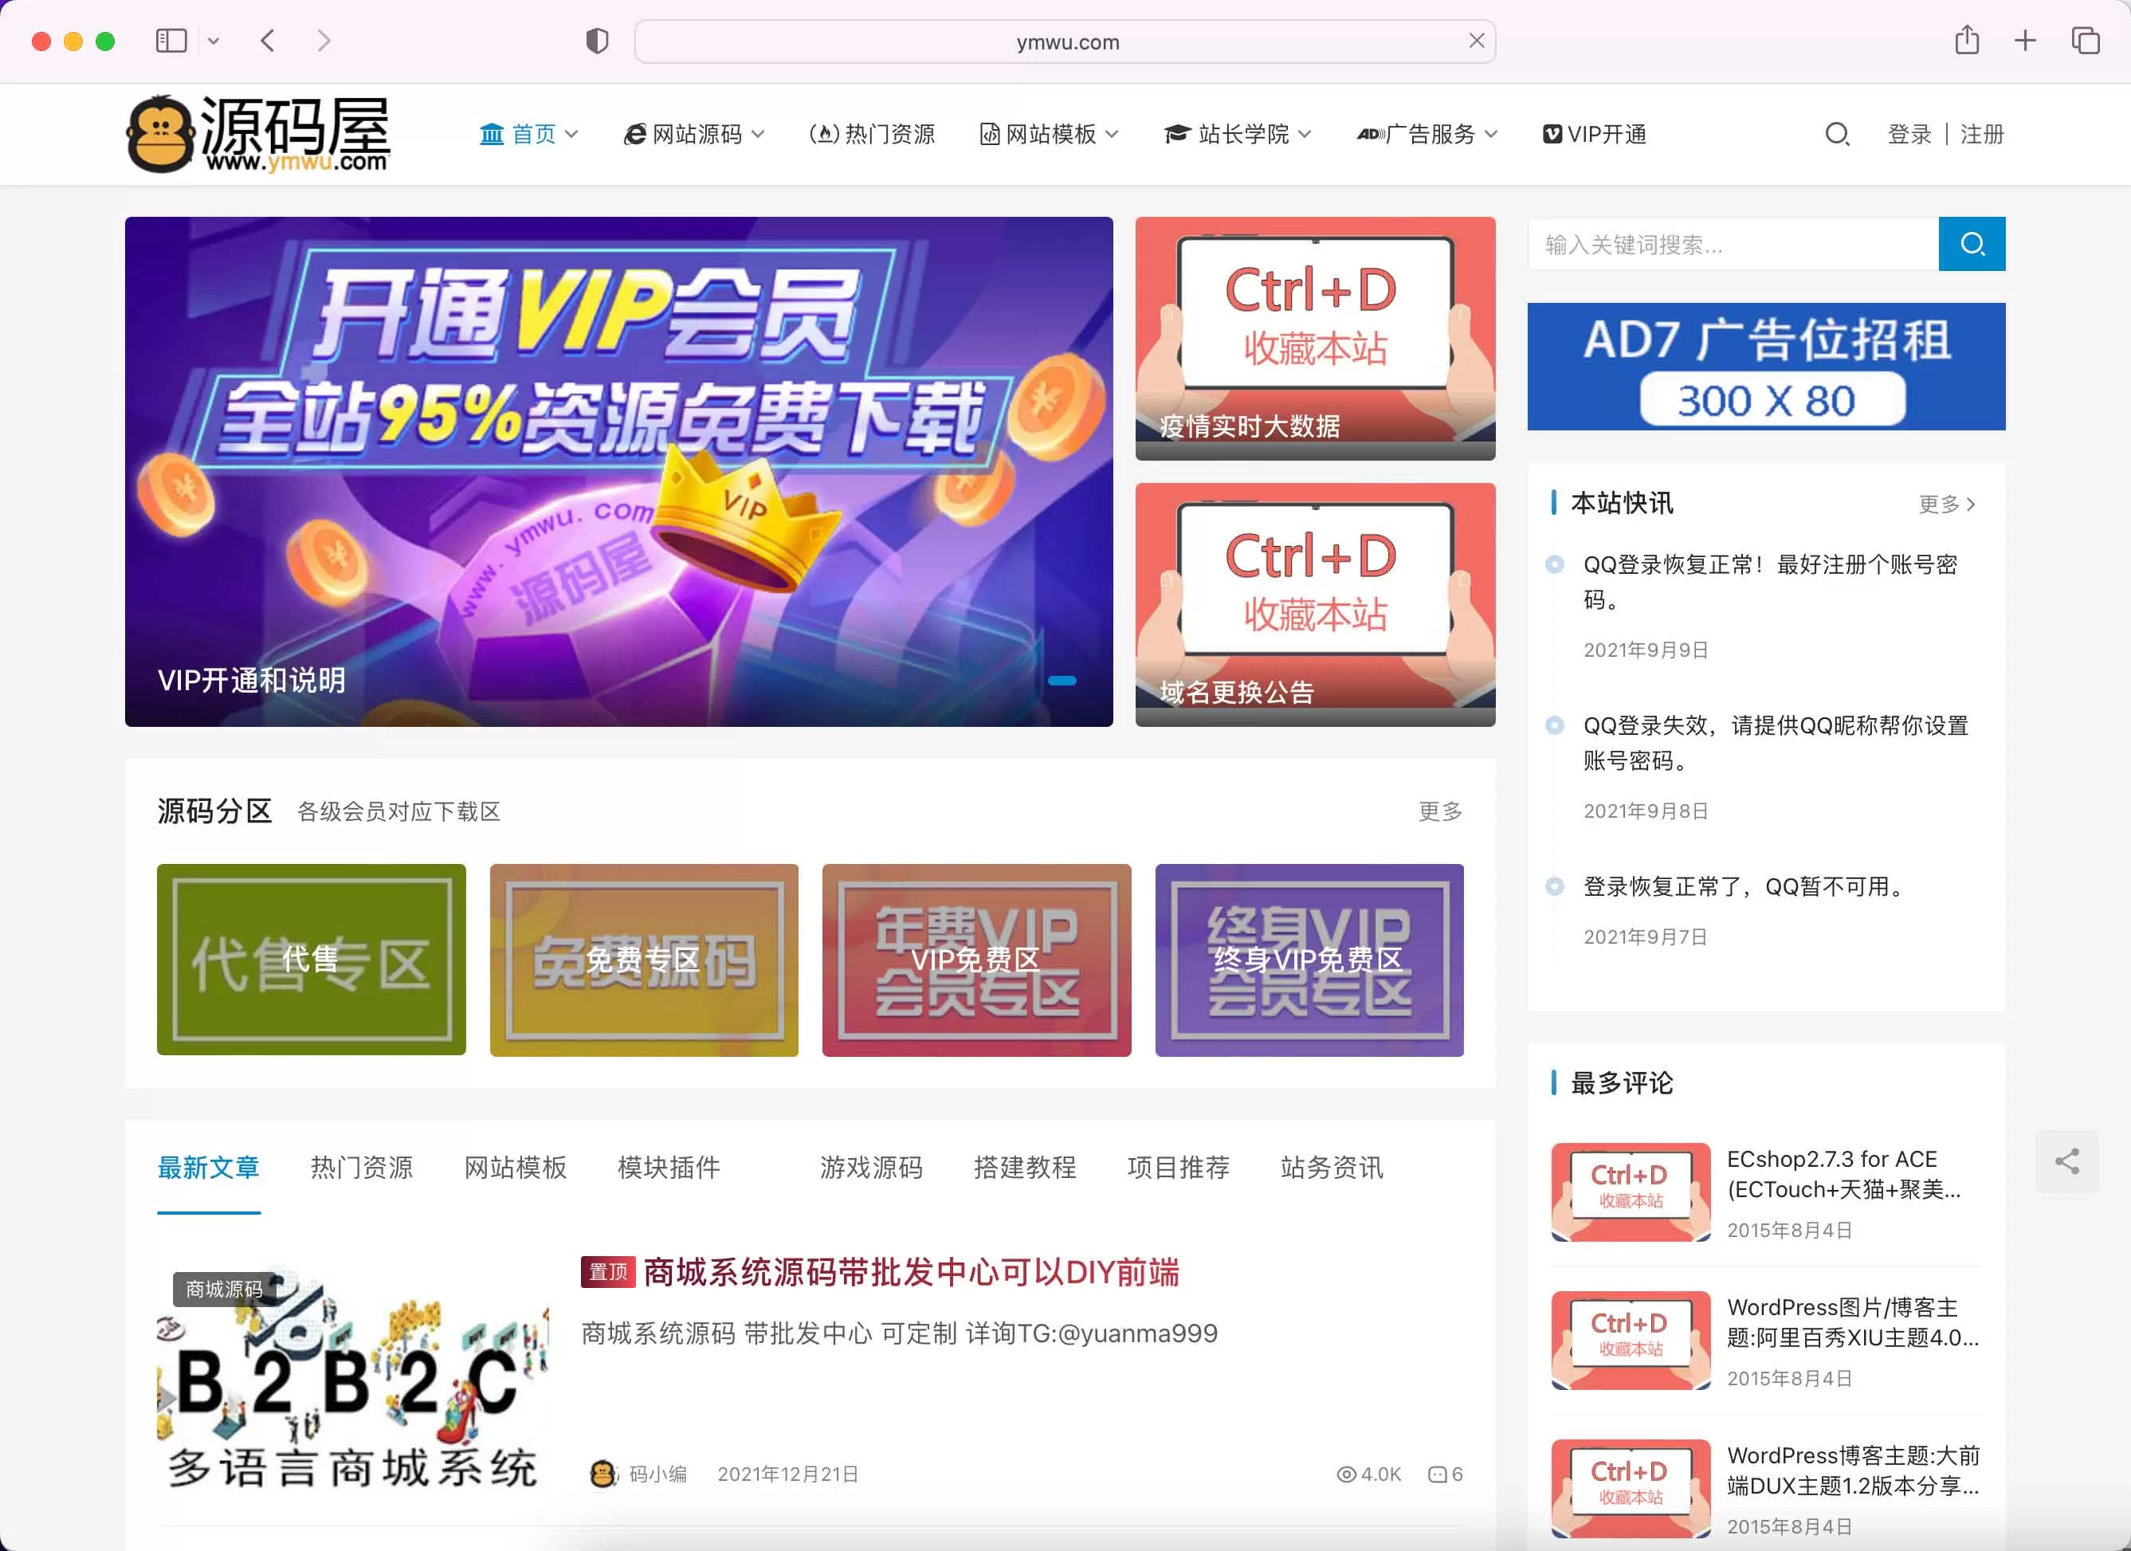Click thumbnail beside WordPress图片/博客主题 article
Screen dimensions: 2131x1551
(x=1631, y=1340)
